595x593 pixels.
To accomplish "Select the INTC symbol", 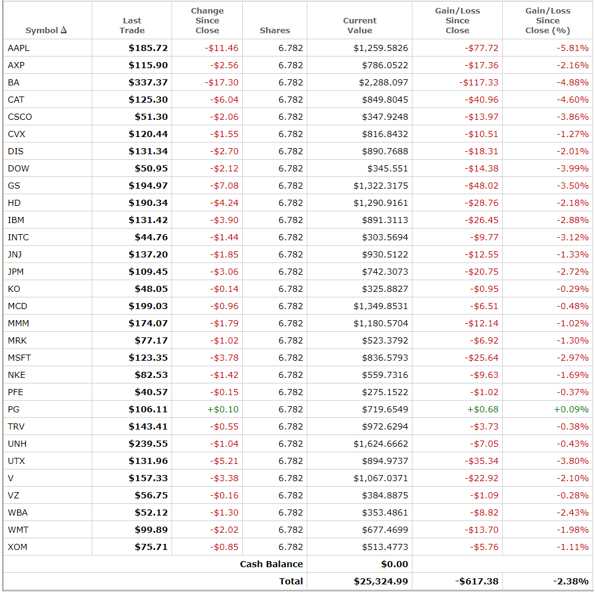I will [x=18, y=237].
